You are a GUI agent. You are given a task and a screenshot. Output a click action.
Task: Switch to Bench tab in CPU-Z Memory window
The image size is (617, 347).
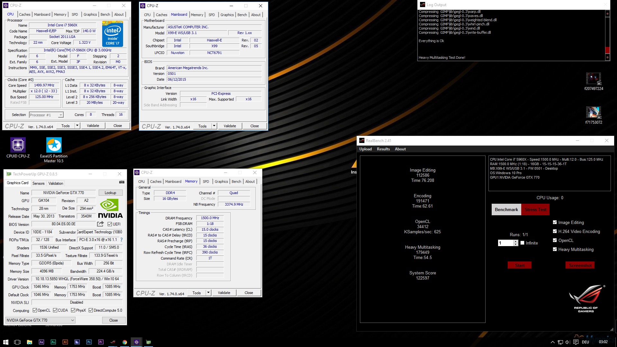click(236, 182)
